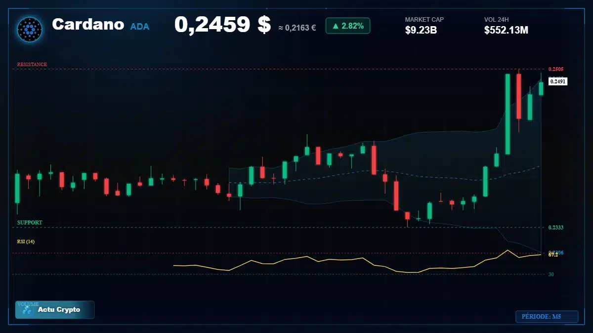Click the RESISTANCE label

point(32,65)
